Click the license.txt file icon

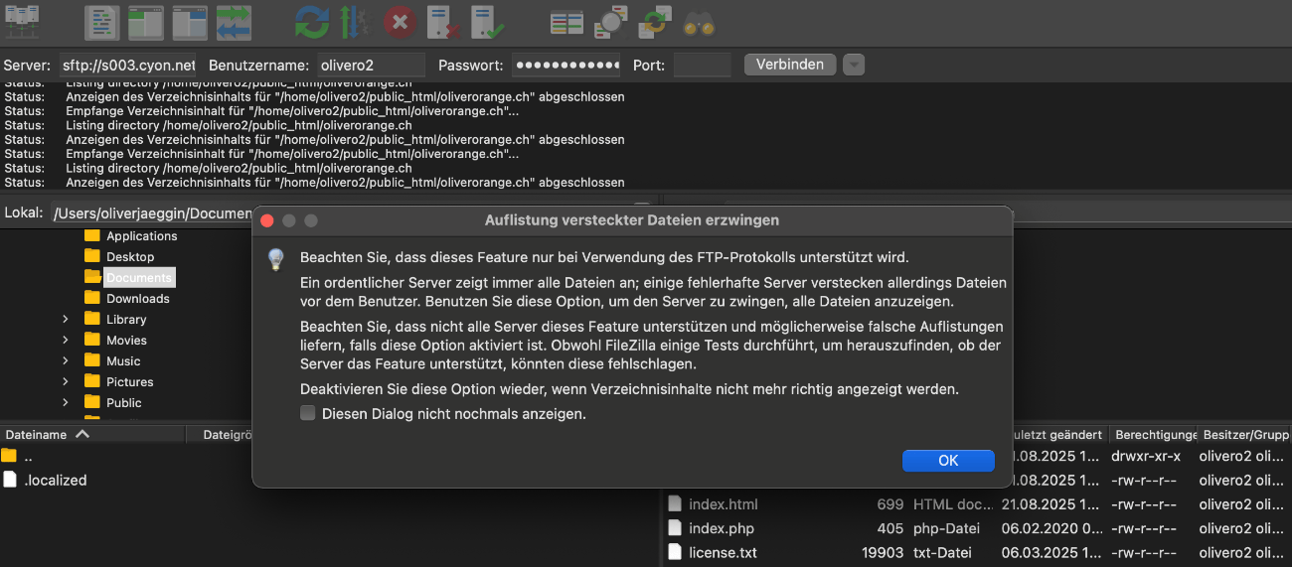pyautogui.click(x=676, y=552)
